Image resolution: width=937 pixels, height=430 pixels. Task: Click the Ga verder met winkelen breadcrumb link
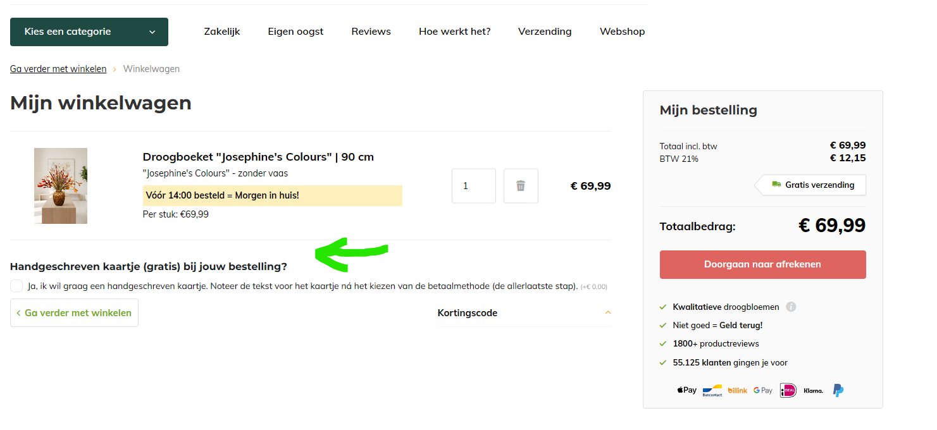tap(58, 69)
